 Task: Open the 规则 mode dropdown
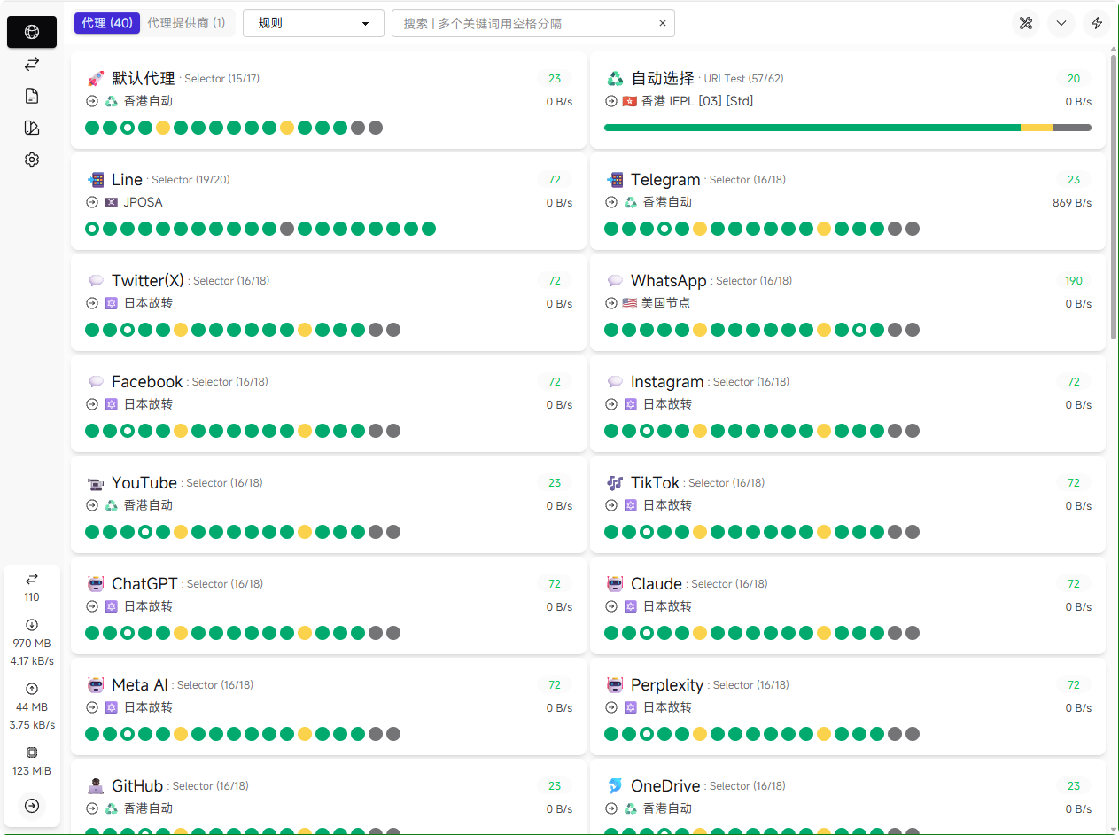coord(314,23)
